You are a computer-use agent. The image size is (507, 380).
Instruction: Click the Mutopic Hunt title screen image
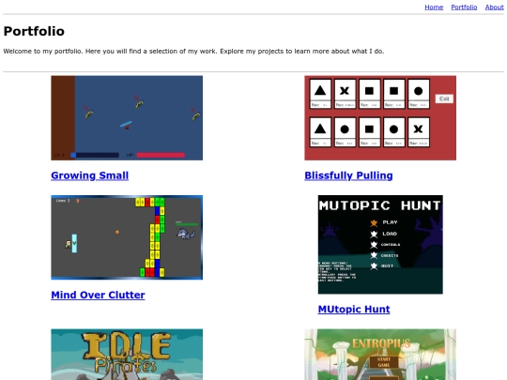pos(380,245)
